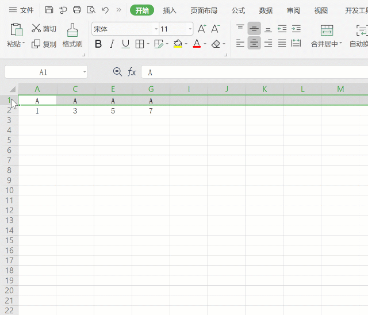Click cell containing 5 under column E

(113, 110)
